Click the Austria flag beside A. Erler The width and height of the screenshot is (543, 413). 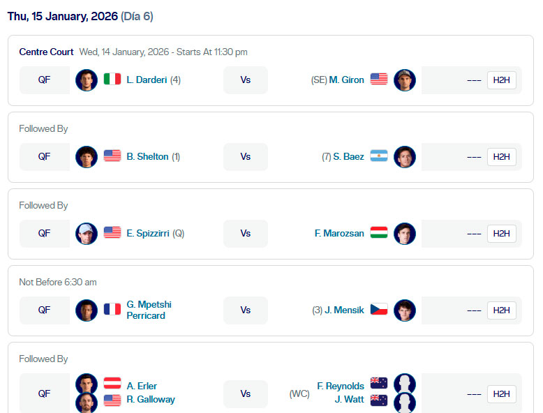click(x=112, y=384)
